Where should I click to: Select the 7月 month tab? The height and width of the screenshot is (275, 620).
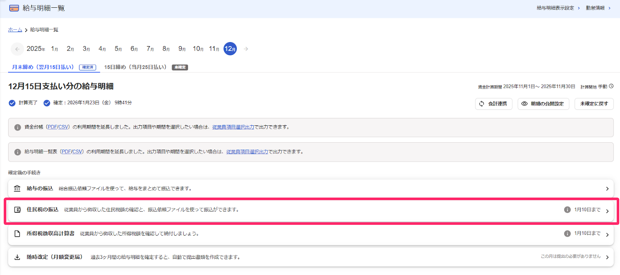click(x=150, y=49)
